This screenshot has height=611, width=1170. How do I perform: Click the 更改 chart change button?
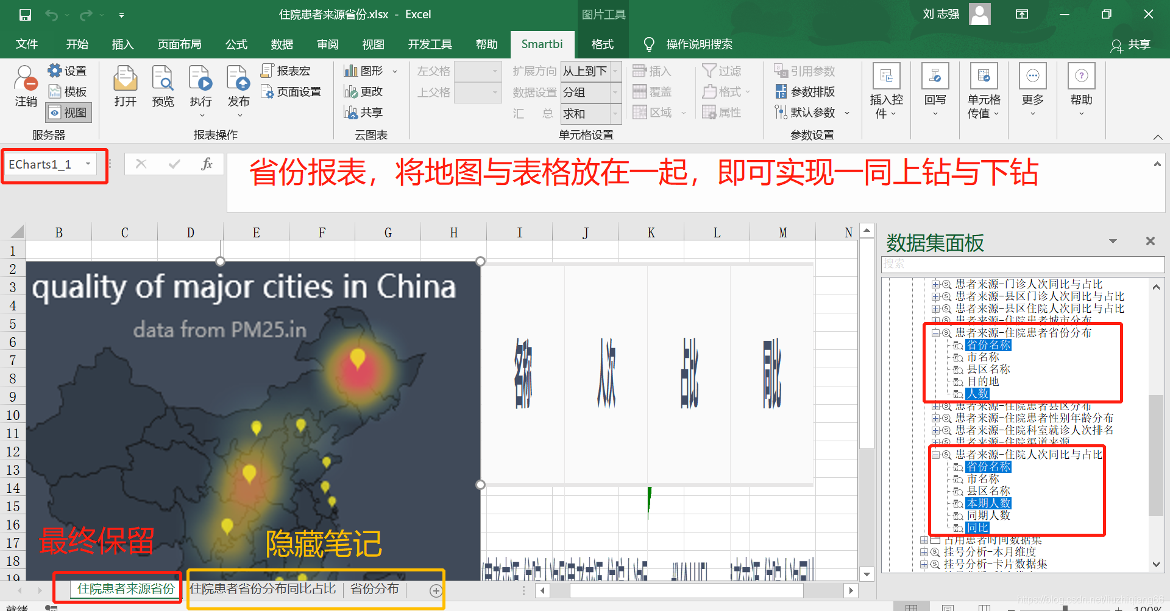[363, 92]
